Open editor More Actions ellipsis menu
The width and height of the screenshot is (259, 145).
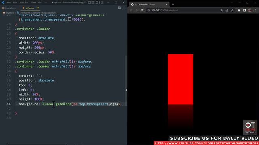pyautogui.click(x=124, y=8)
